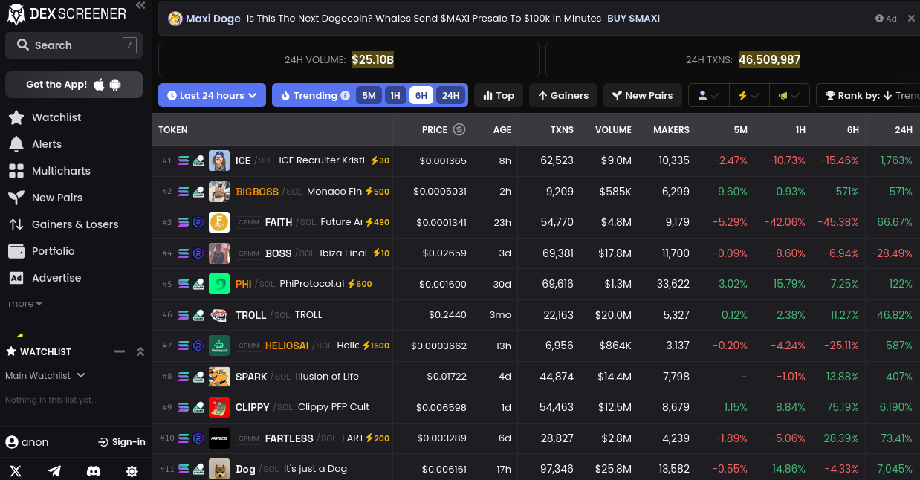The width and height of the screenshot is (920, 480).
Task: Click the Search input field
Action: [x=74, y=45]
